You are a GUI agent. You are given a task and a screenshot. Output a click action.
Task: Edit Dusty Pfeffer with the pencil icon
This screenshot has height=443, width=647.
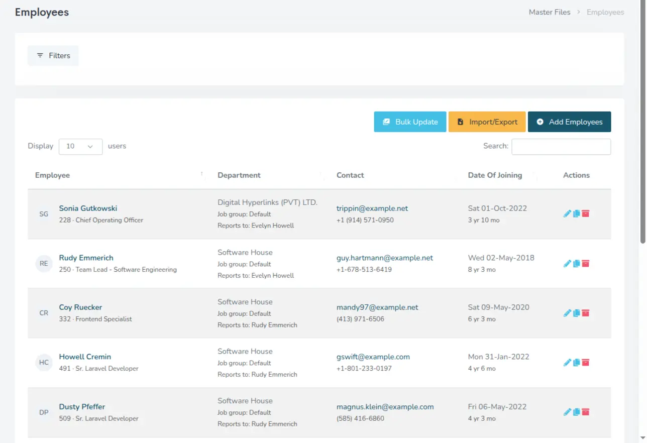568,412
